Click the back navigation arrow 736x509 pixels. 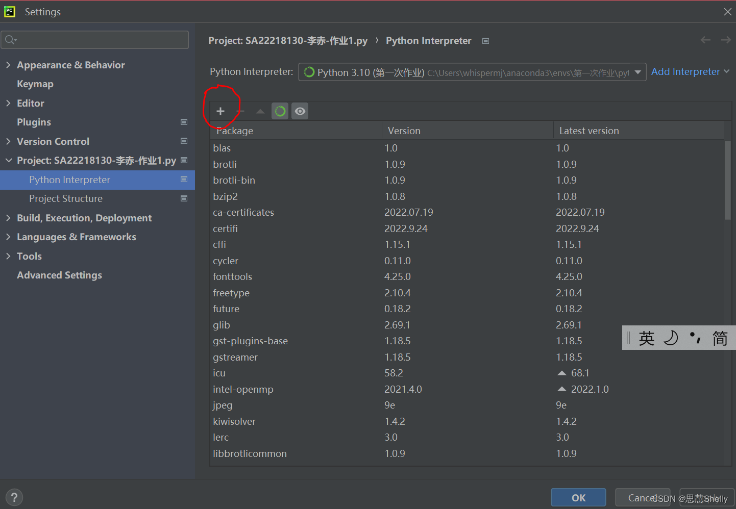pyautogui.click(x=705, y=40)
